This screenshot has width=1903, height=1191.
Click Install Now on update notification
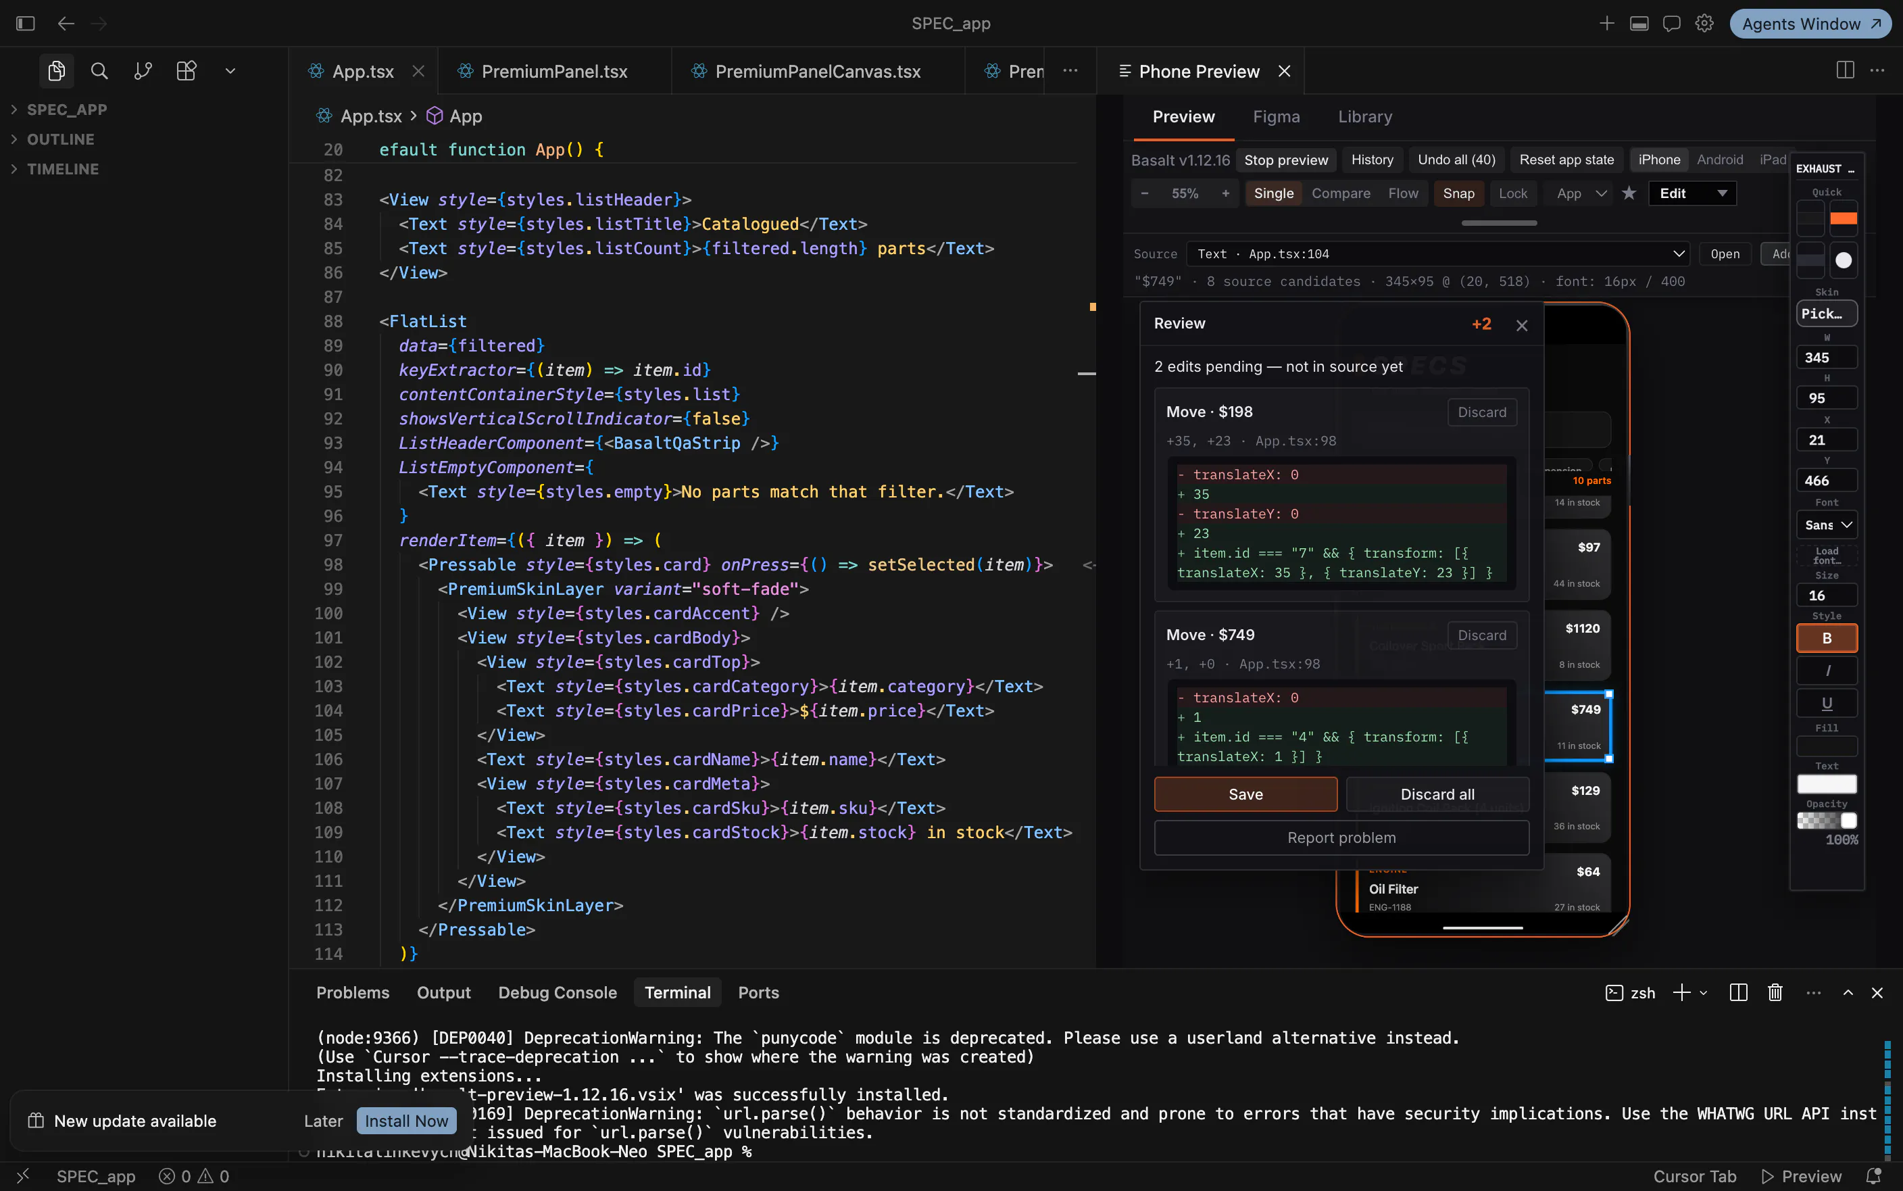(x=406, y=1121)
